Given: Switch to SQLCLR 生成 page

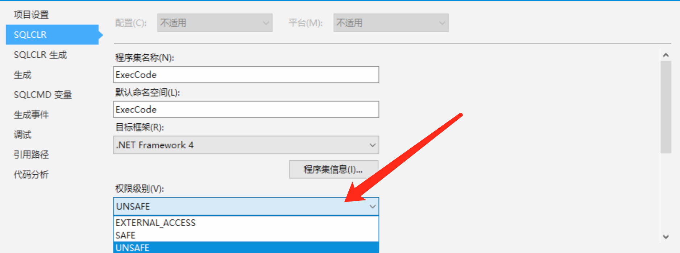Looking at the screenshot, I should pyautogui.click(x=40, y=55).
